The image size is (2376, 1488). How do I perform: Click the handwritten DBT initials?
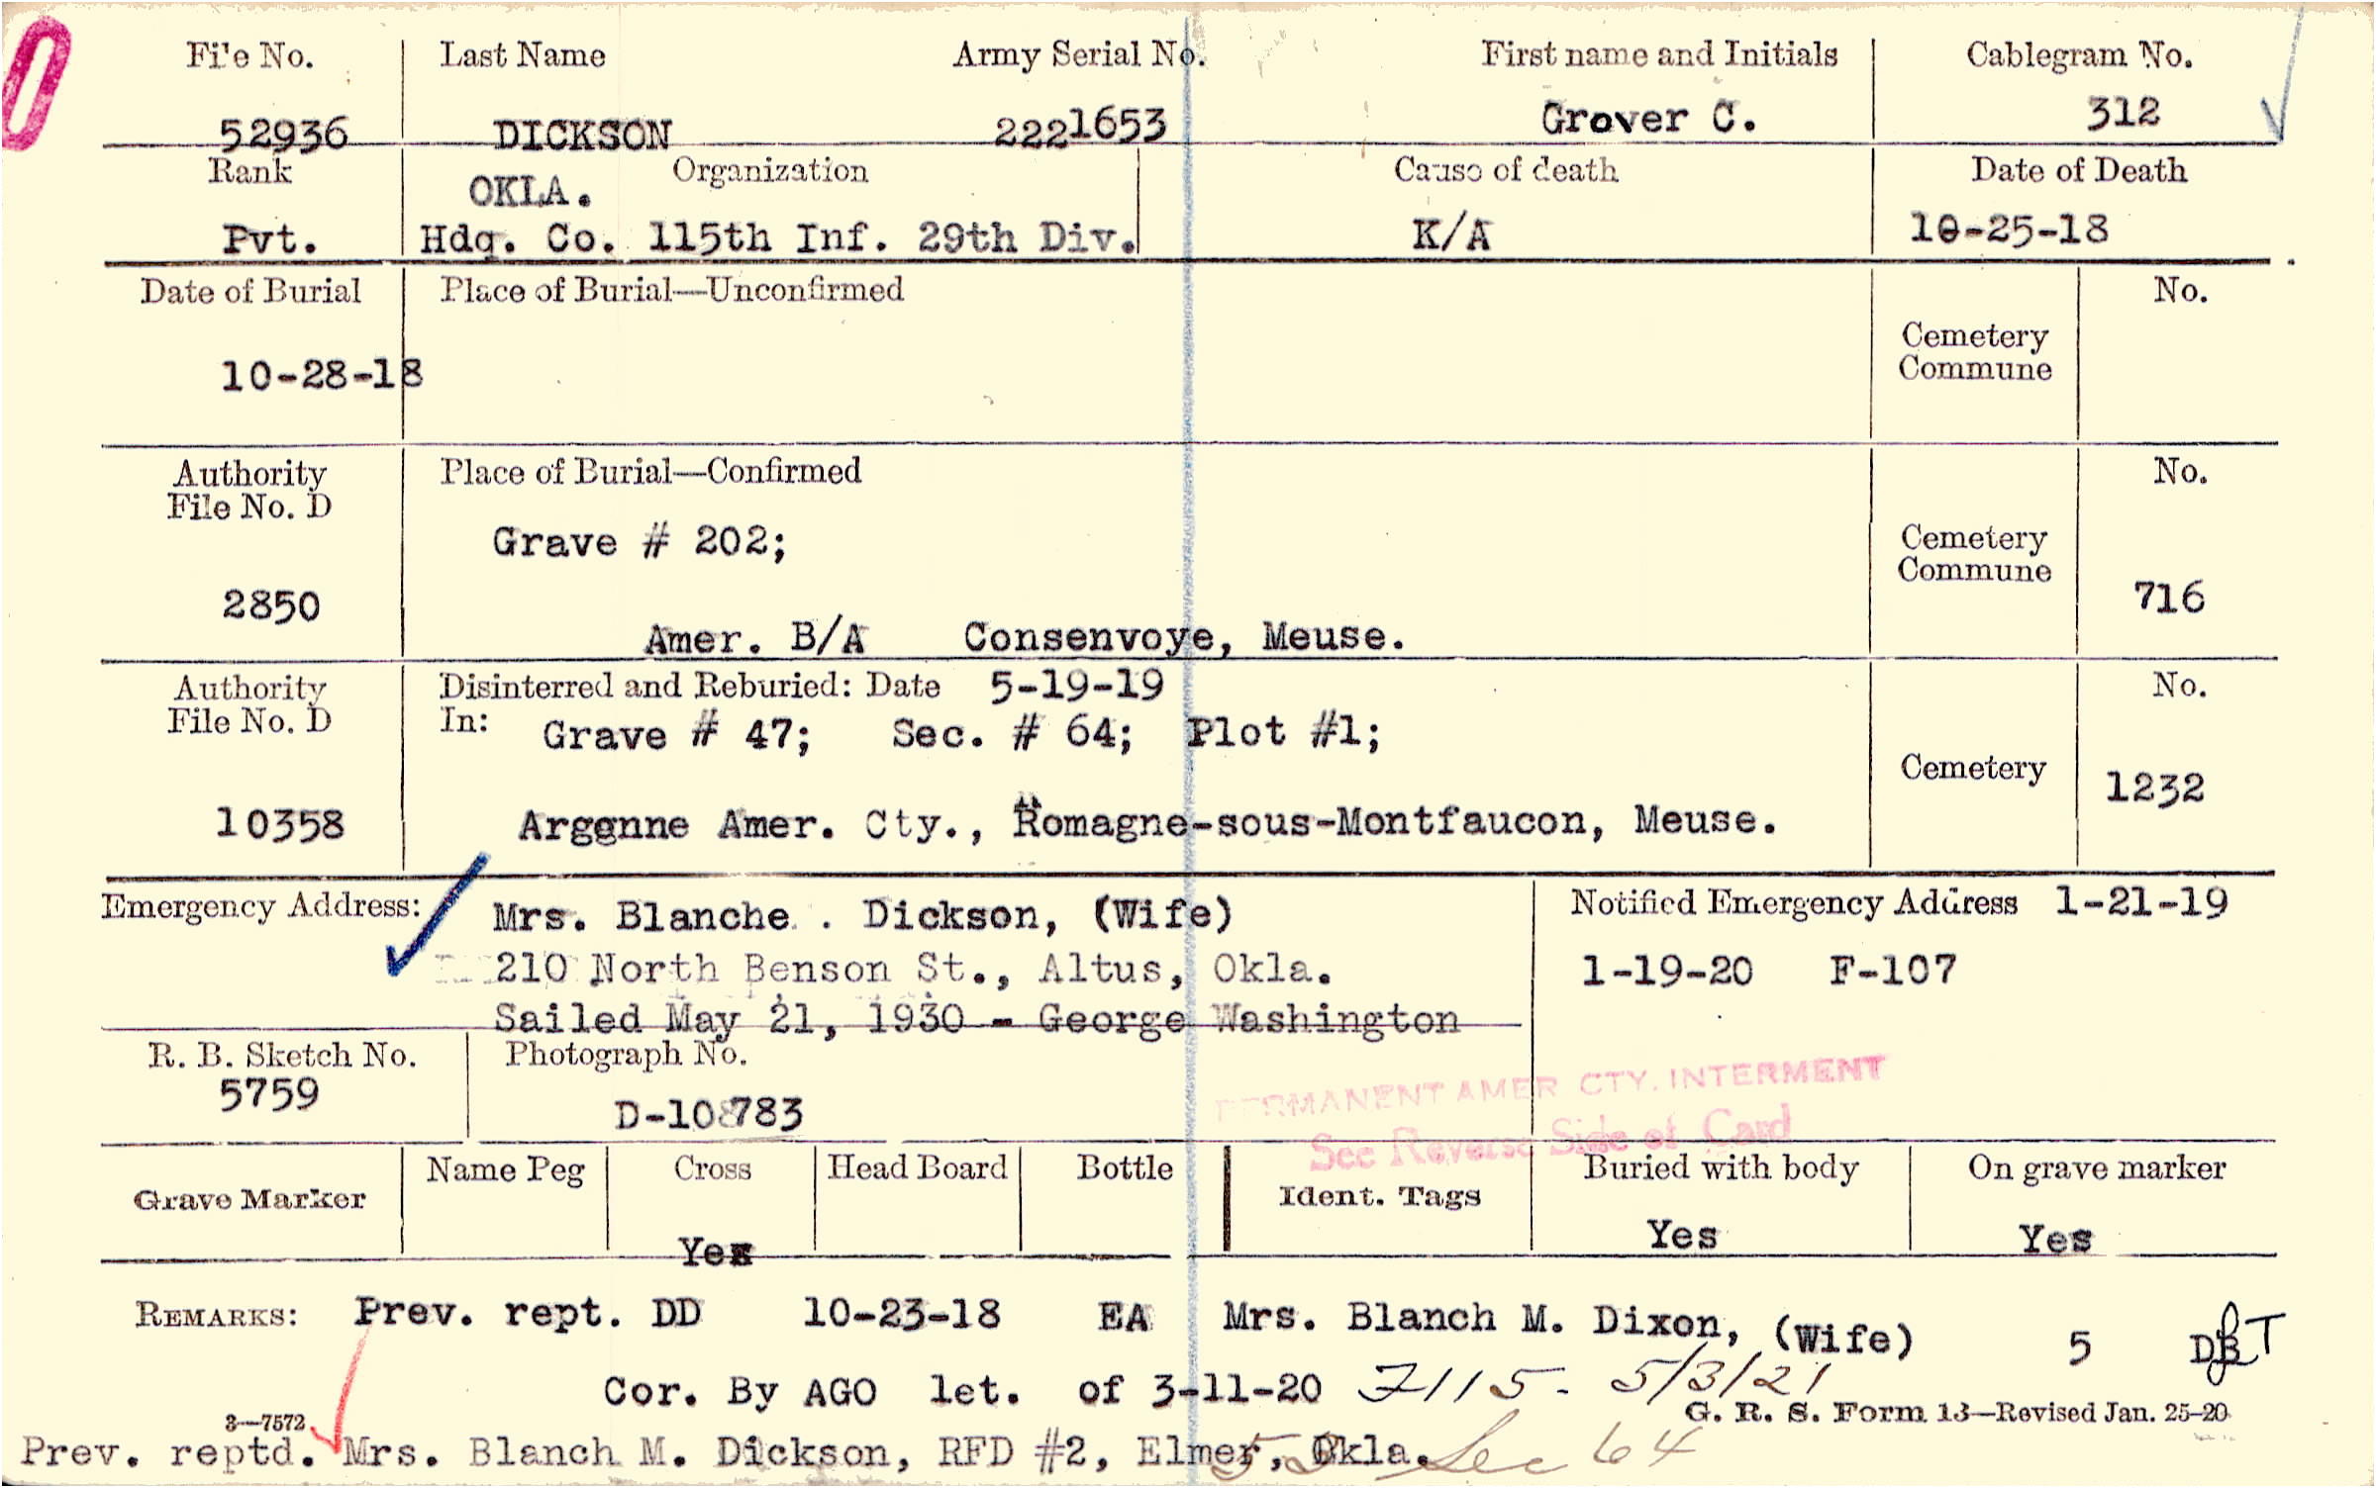click(x=2233, y=1344)
